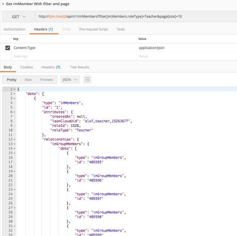Viewport: 237px width, 236px height.
Task: Collapse the object at line 3
Action: click(14, 98)
